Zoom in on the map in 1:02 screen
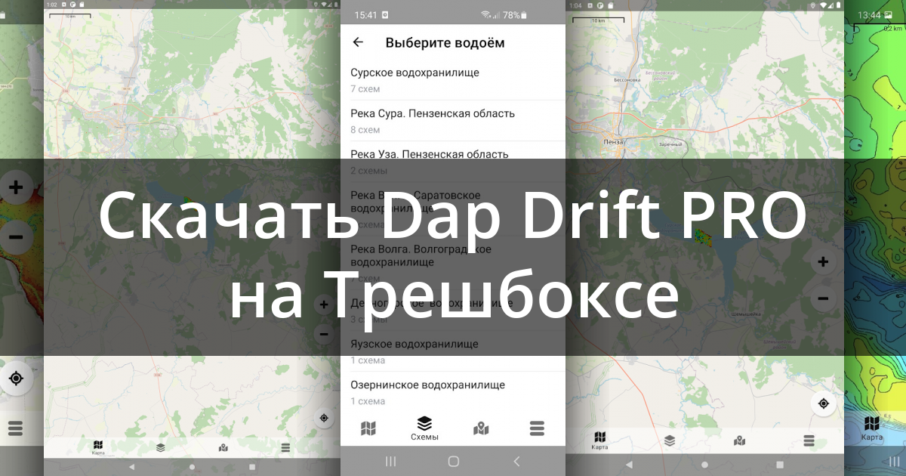 [324, 304]
